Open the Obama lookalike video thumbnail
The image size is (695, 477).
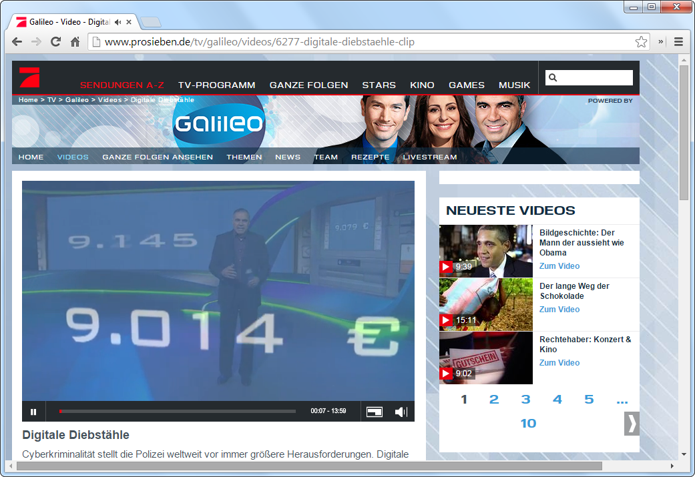point(485,251)
